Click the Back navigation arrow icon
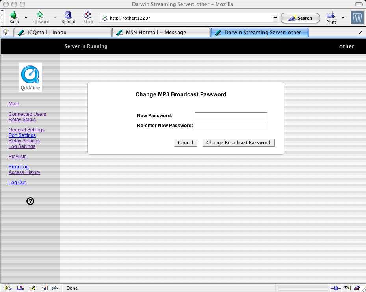 click(x=14, y=15)
